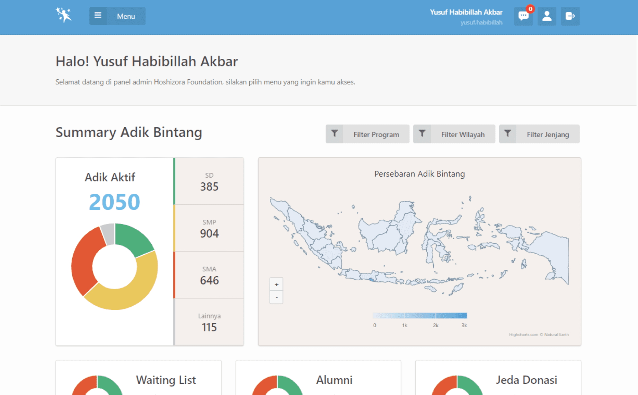638x395 pixels.
Task: Click the funnel icon of Filter Jenjang
Action: (x=508, y=134)
